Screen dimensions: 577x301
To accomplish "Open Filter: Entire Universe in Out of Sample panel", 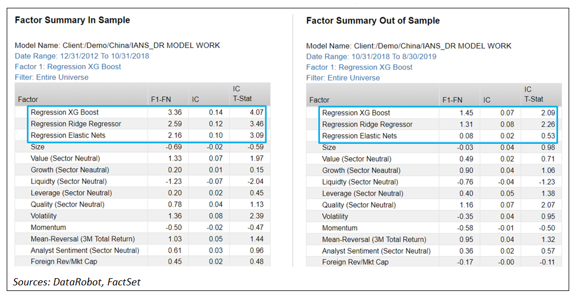I will tap(343, 77).
